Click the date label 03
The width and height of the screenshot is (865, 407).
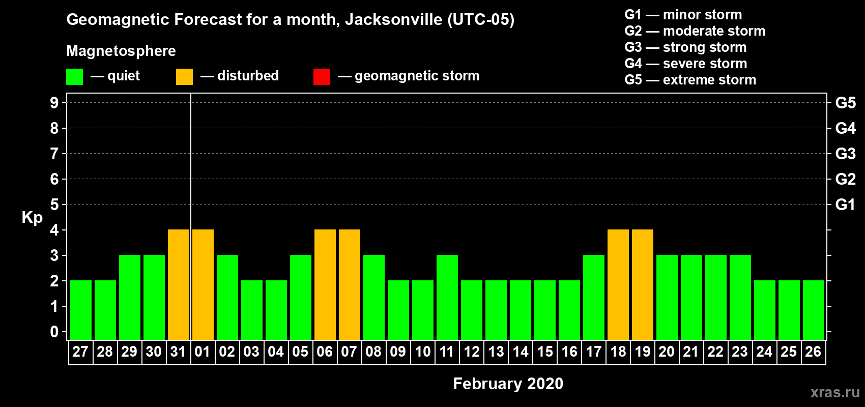click(251, 352)
